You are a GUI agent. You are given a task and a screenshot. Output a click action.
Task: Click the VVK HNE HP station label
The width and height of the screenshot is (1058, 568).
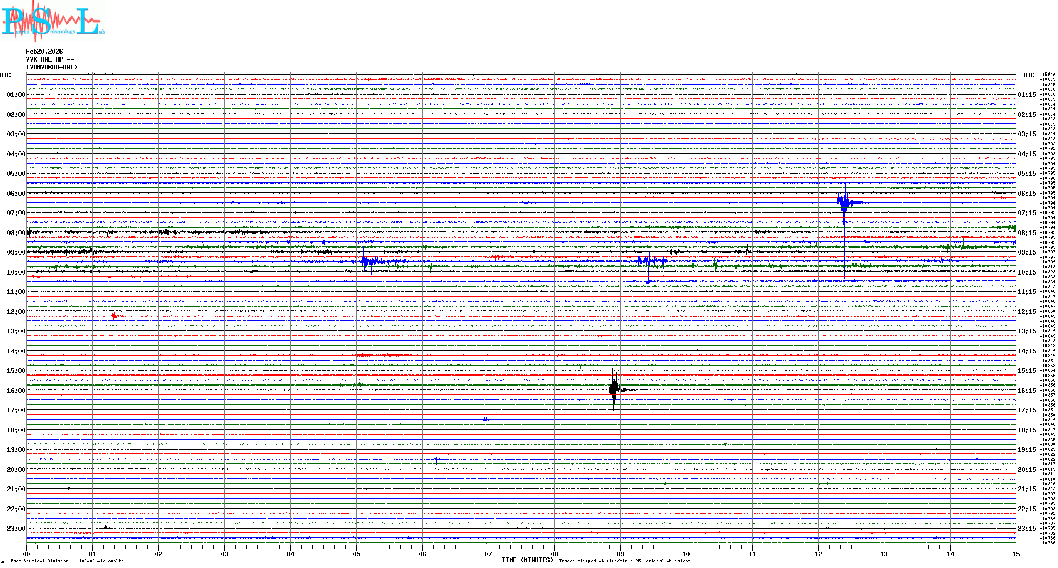(x=49, y=59)
